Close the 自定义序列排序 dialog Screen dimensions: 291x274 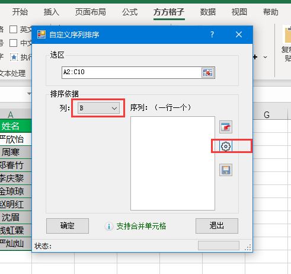239,35
